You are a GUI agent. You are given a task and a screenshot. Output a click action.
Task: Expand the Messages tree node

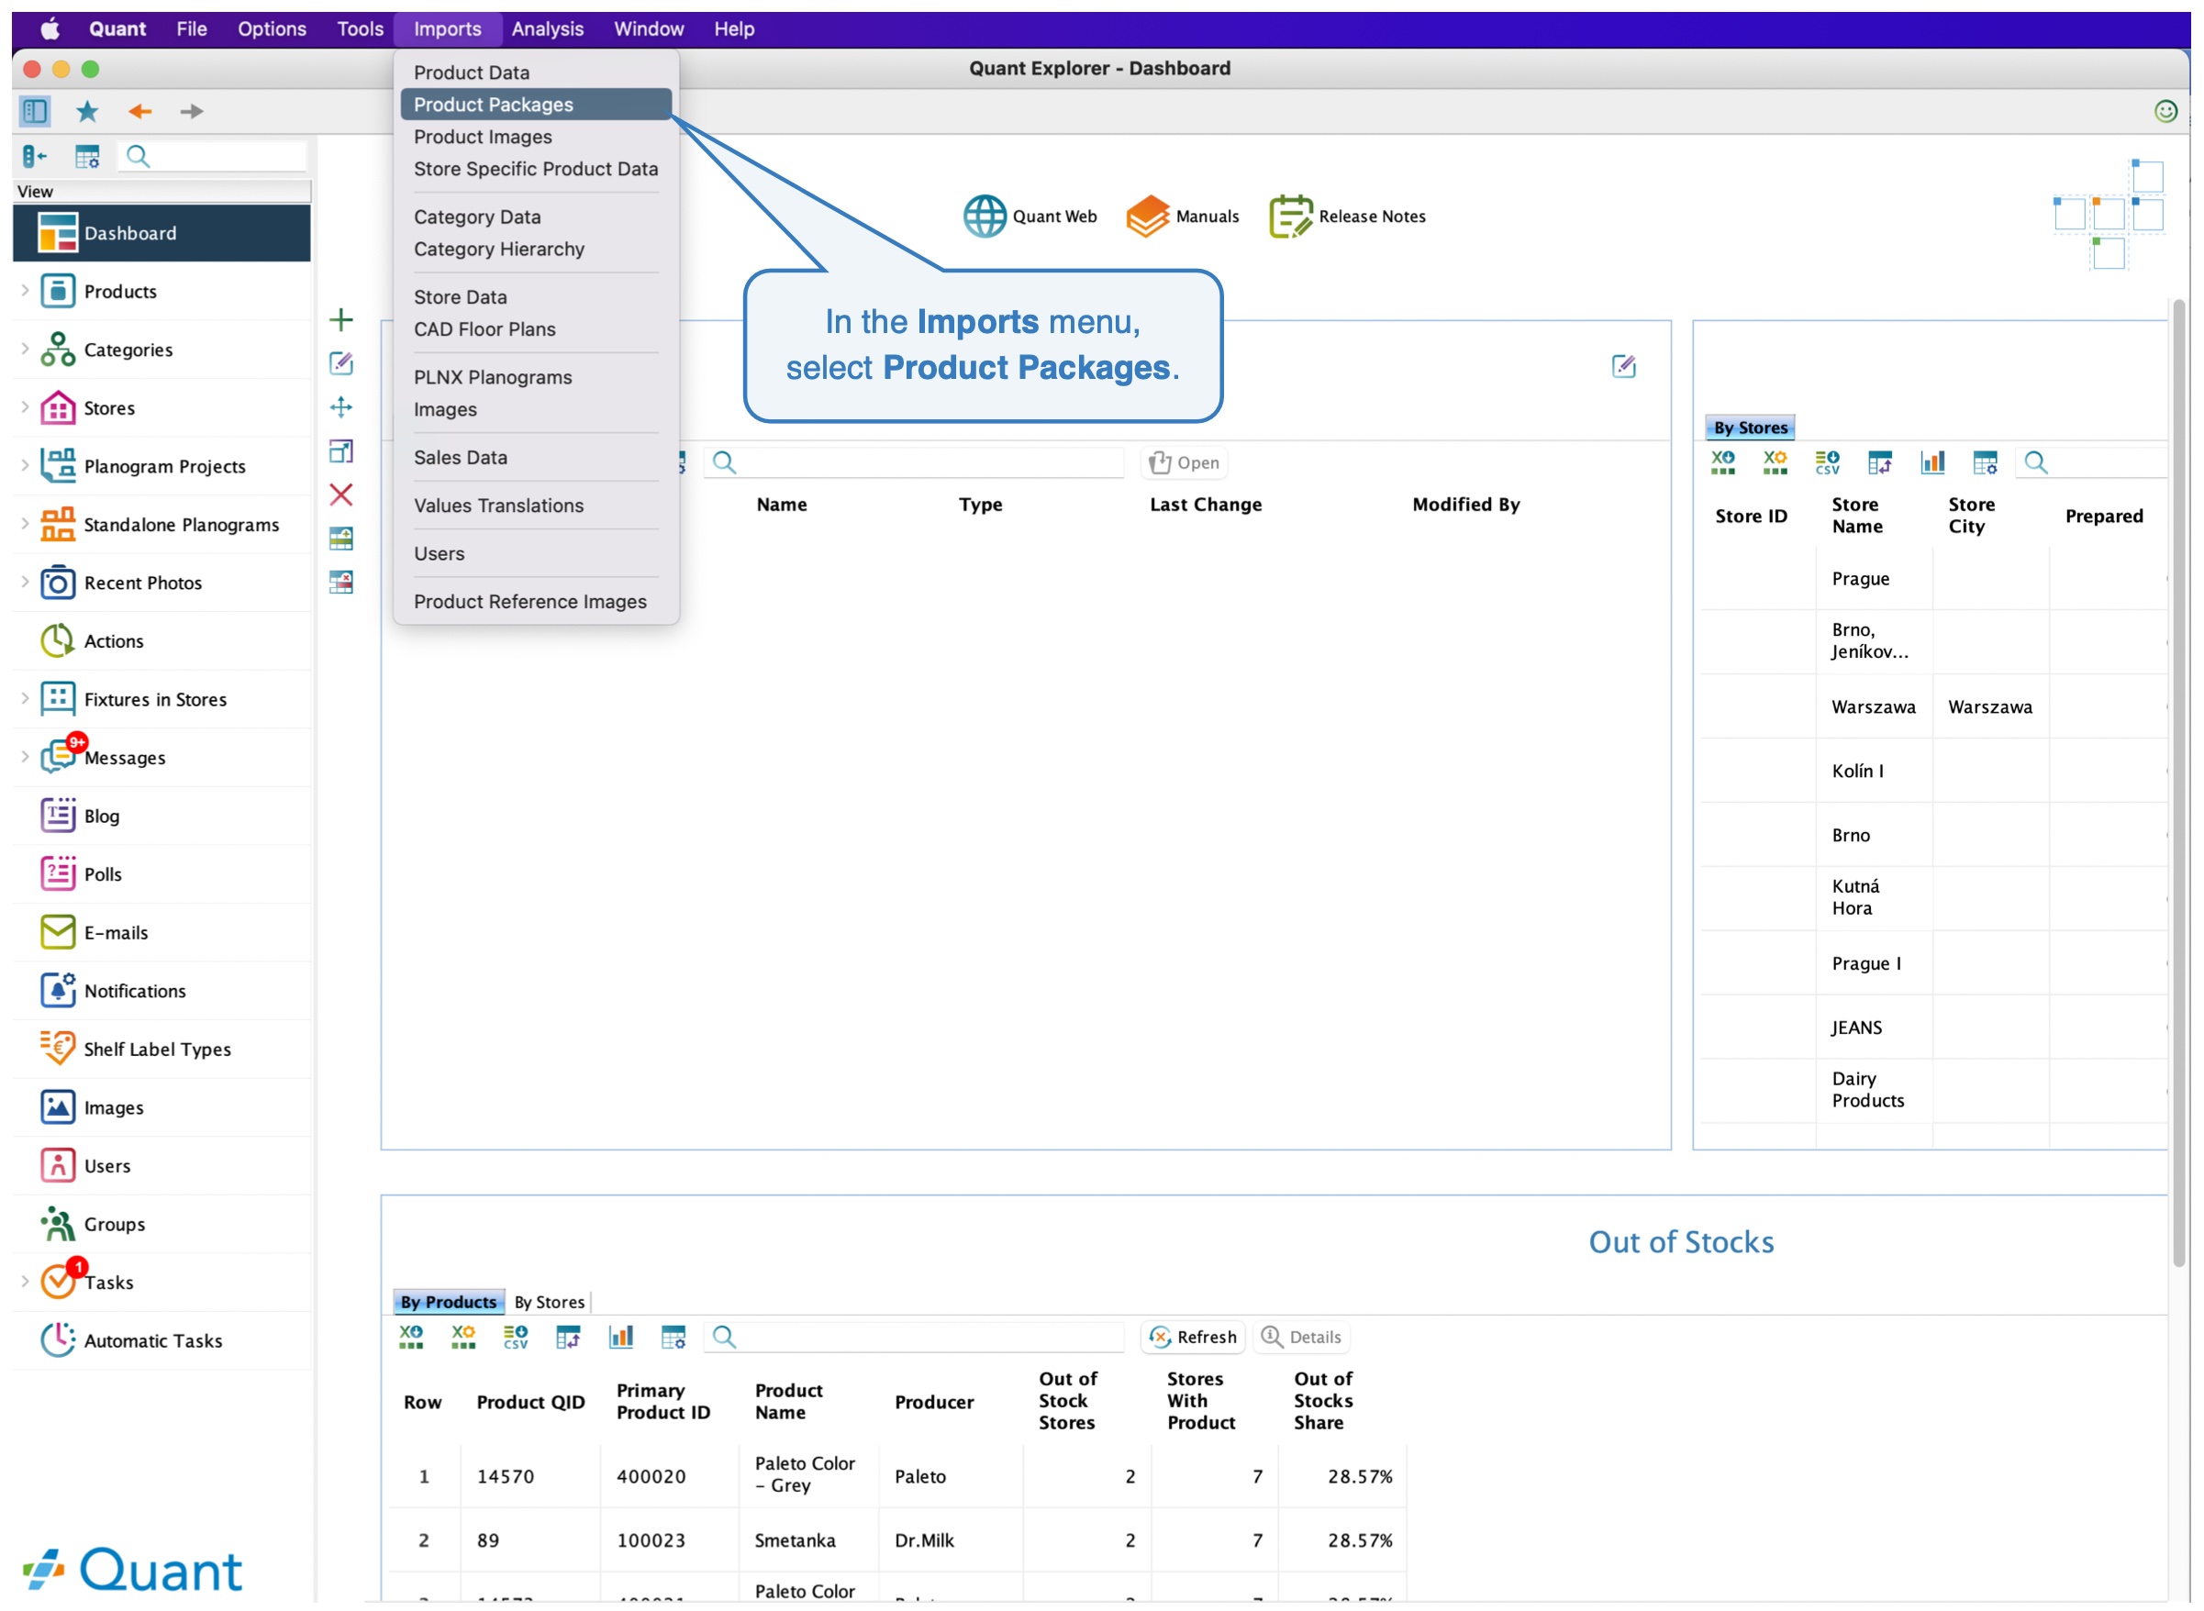click(x=26, y=758)
